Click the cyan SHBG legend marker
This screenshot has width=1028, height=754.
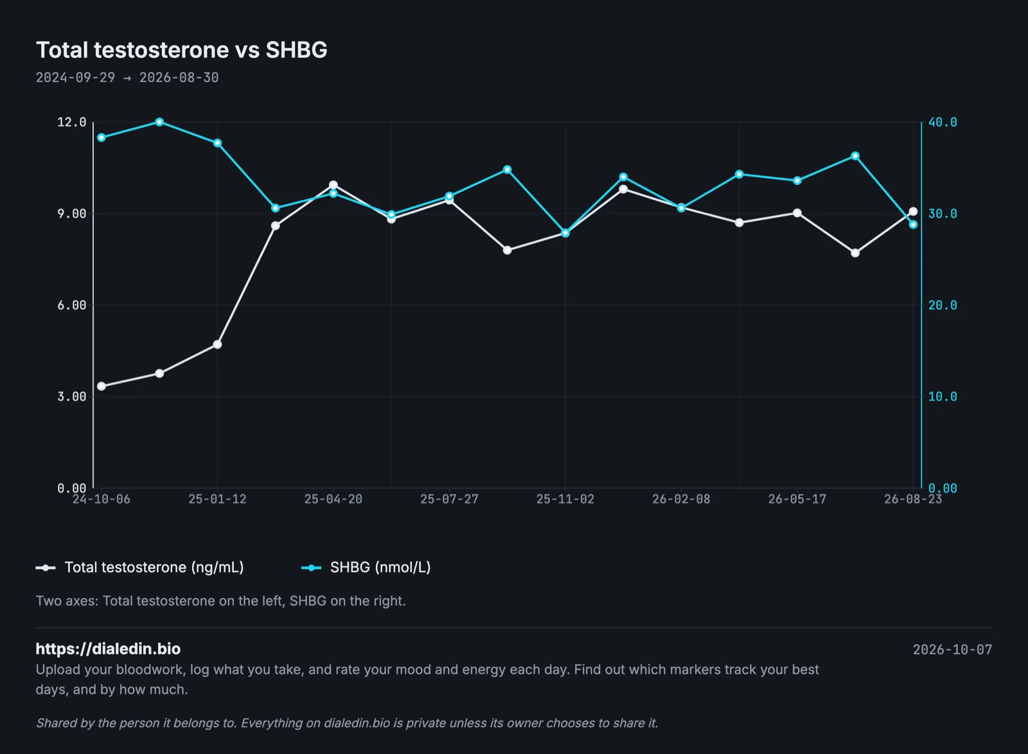click(x=312, y=568)
